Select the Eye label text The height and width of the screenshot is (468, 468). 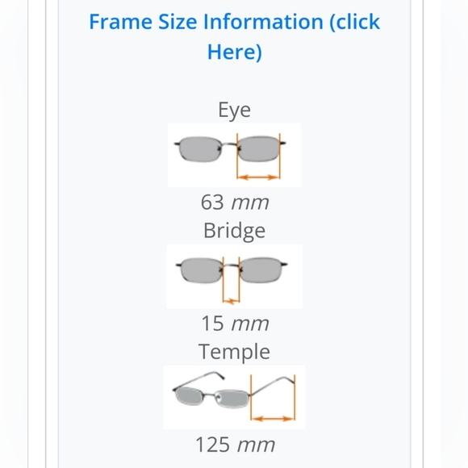click(234, 110)
